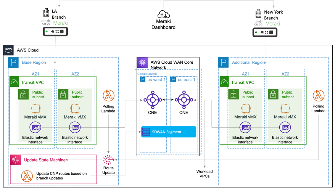
Task: Click the Update CNP routes Lambda icon
Action: [27, 176]
